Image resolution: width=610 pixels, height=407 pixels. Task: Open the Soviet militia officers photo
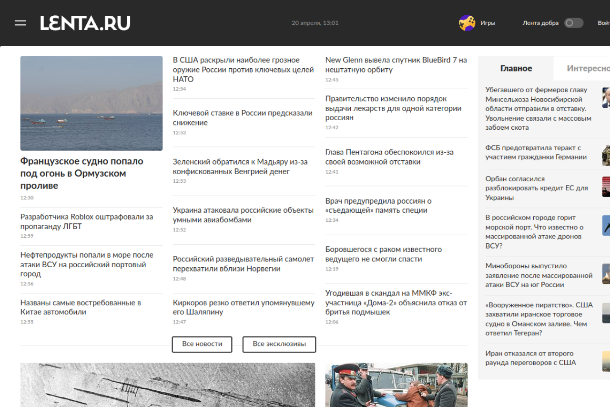pos(396,385)
